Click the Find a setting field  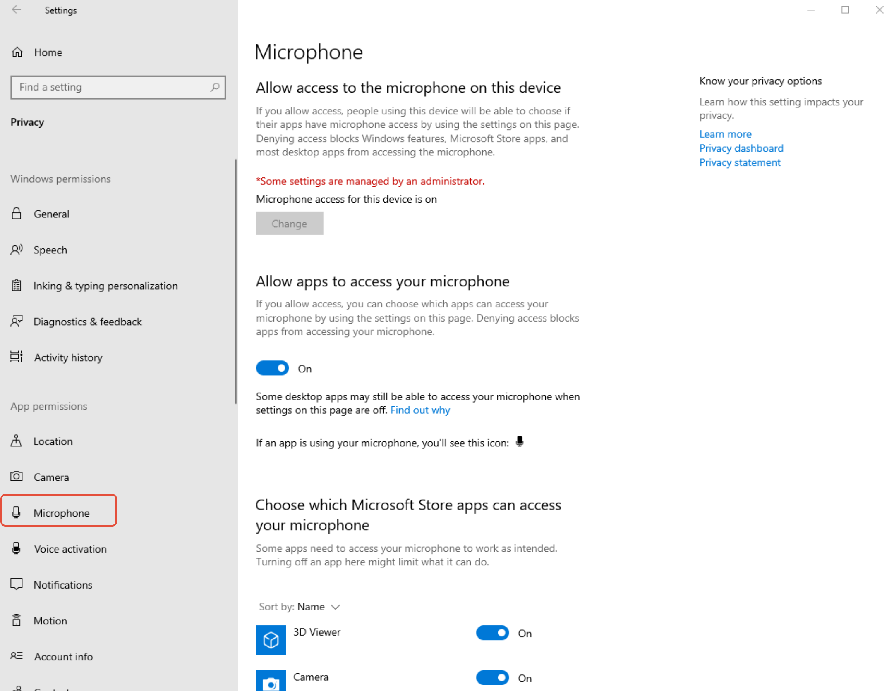pos(112,87)
